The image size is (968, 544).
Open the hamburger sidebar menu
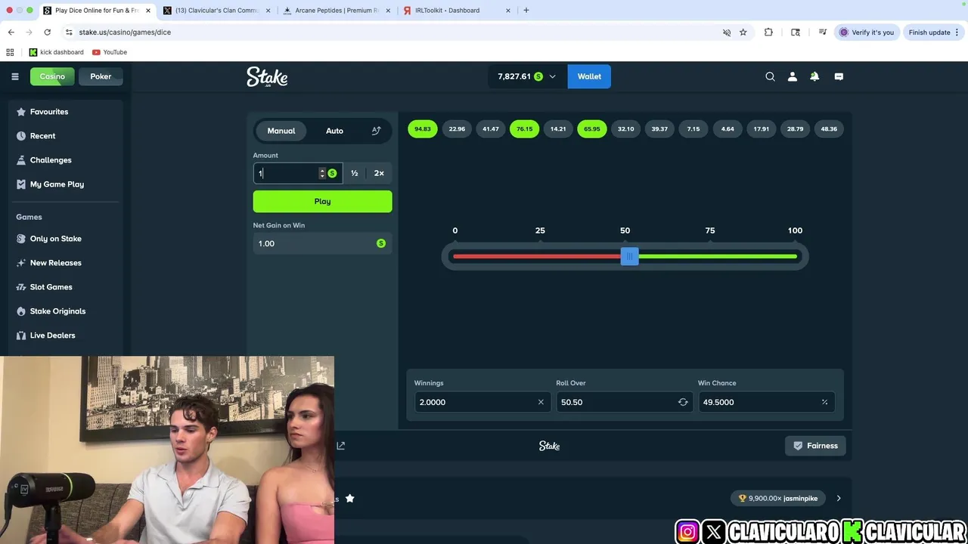[14, 76]
